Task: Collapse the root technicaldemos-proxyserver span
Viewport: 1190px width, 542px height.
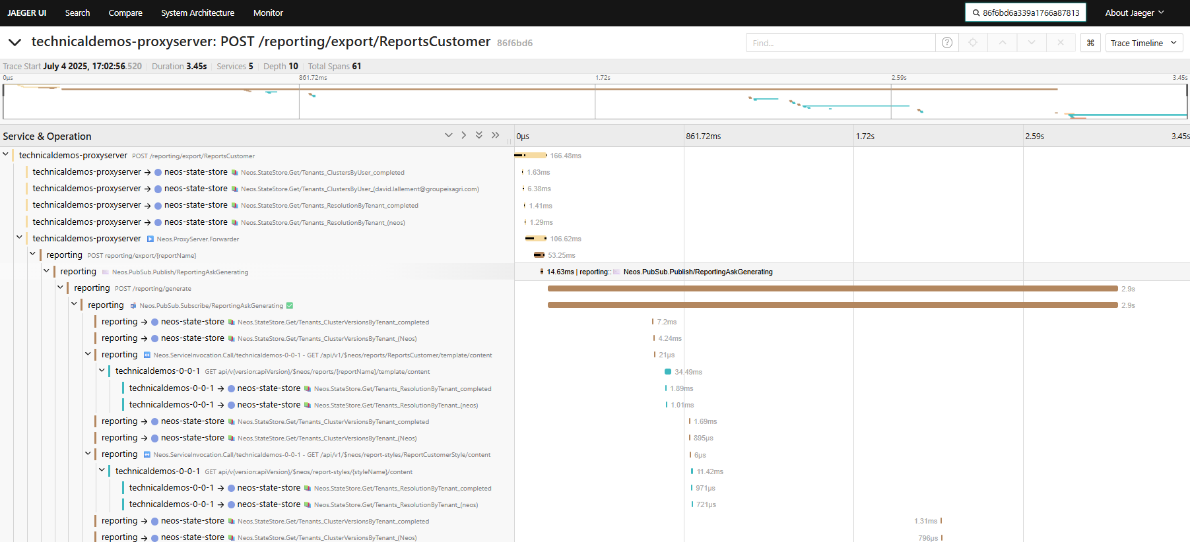Action: (x=6, y=154)
